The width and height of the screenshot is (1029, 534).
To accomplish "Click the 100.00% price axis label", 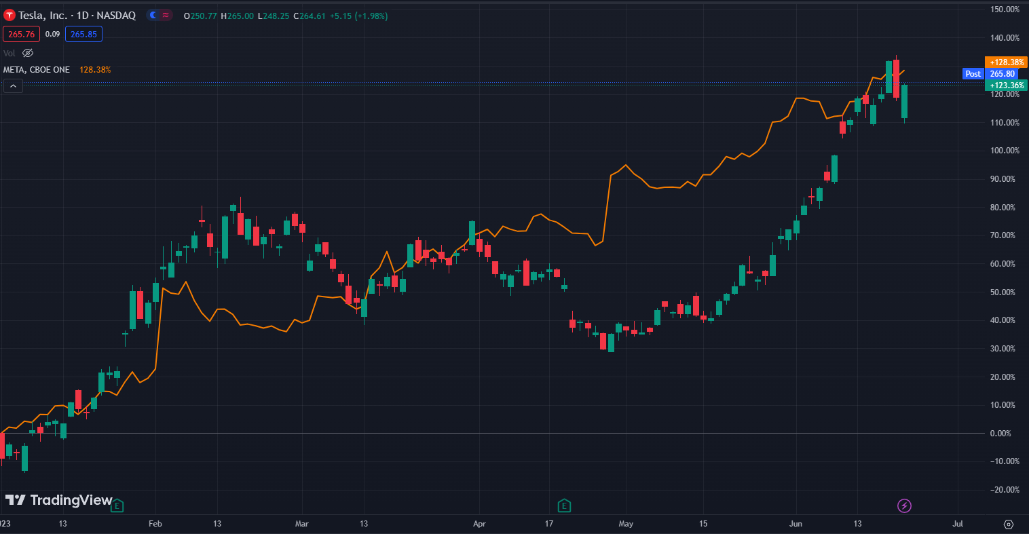I will pos(1005,151).
